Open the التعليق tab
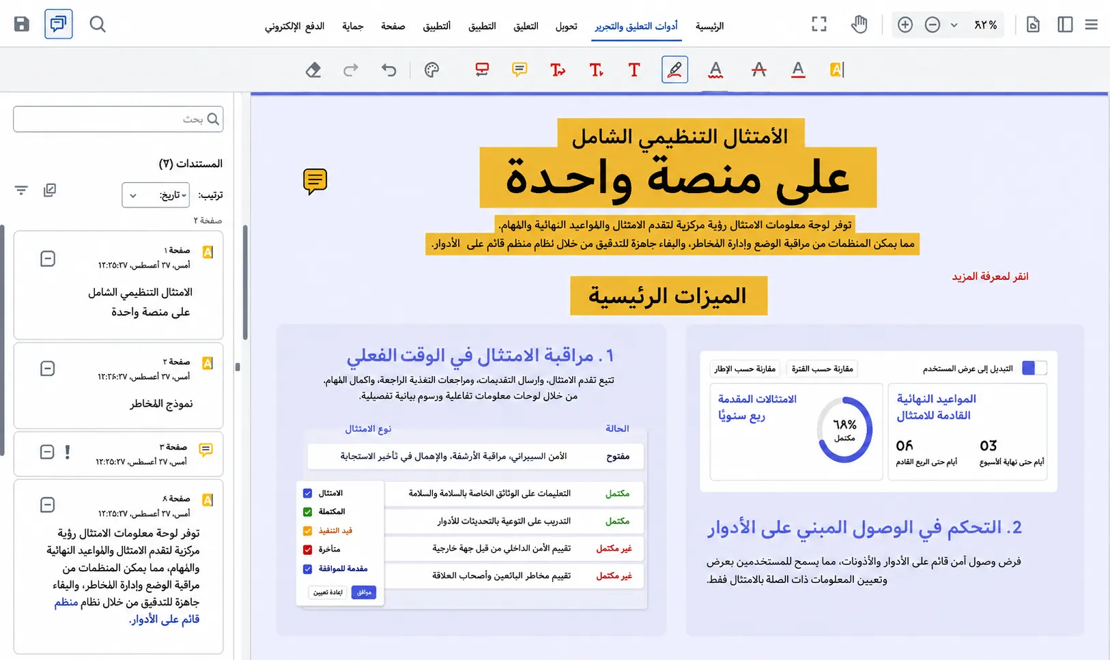 [x=526, y=26]
